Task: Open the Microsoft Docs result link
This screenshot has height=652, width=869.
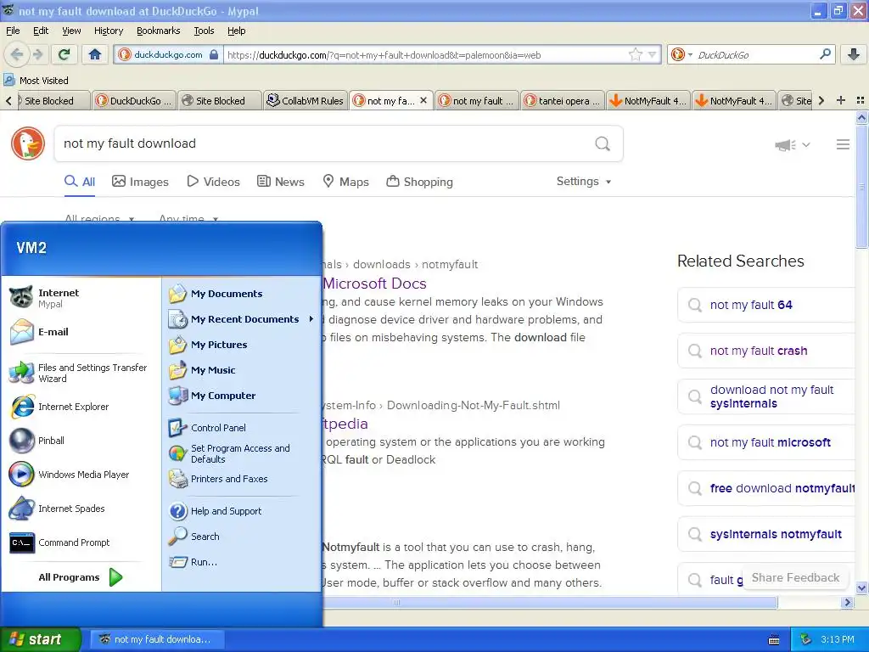Action: pyautogui.click(x=374, y=284)
